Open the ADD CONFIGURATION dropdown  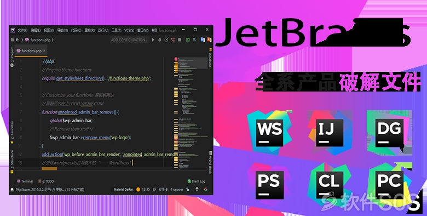pyautogui.click(x=129, y=40)
